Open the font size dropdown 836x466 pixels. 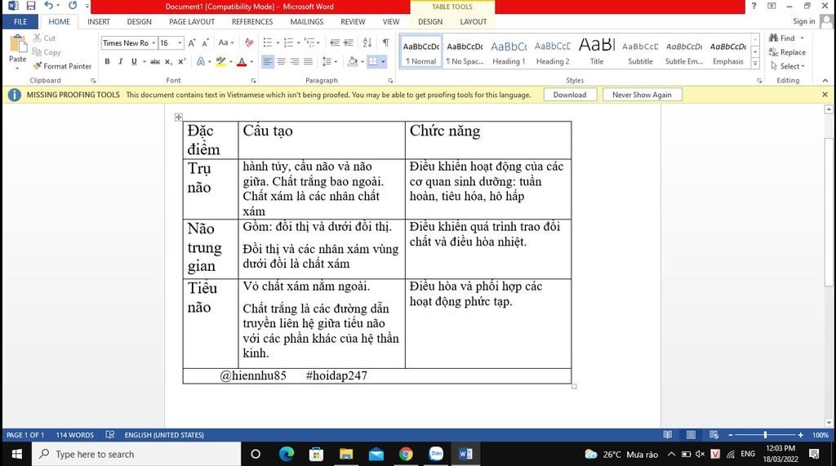coord(180,42)
